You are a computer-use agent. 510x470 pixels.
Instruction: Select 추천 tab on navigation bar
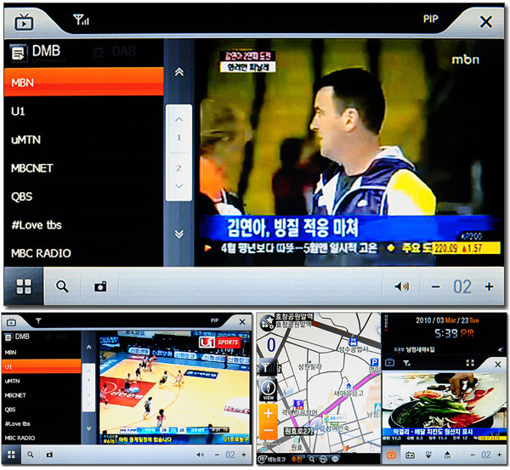[x=297, y=459]
